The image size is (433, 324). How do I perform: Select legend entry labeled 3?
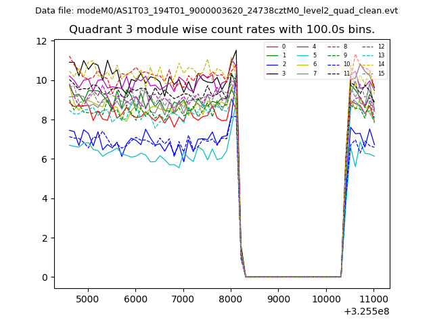283,73
